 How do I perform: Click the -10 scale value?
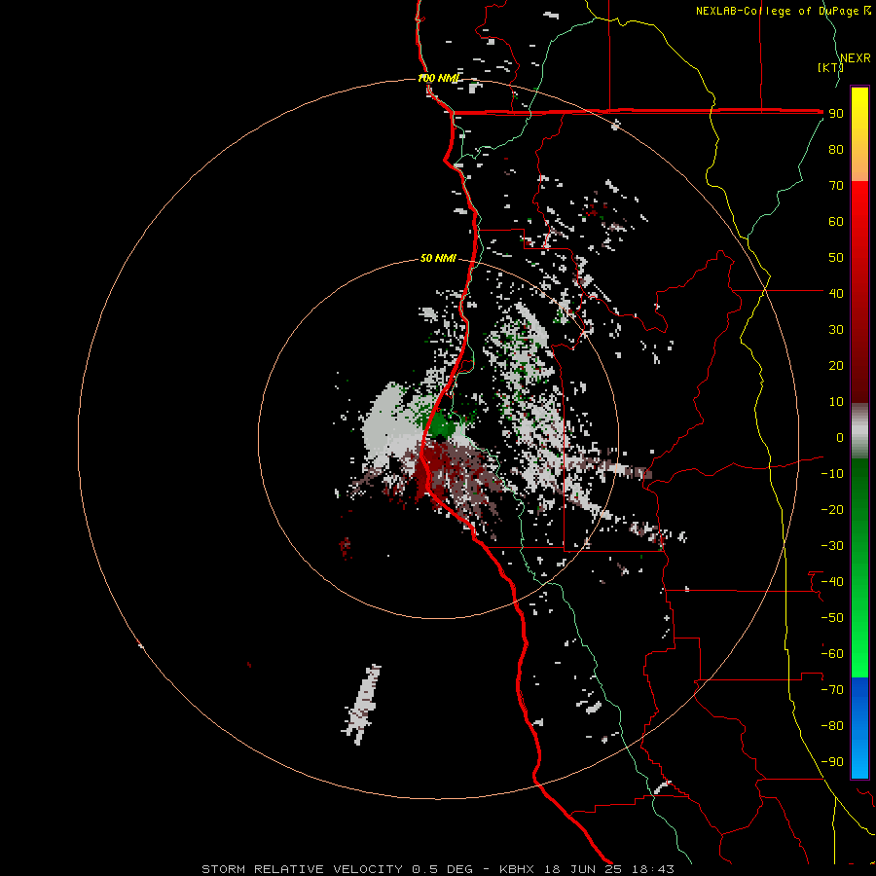click(832, 474)
